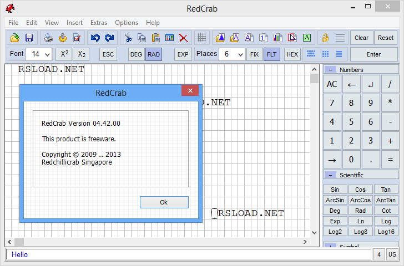
Task: Click the Cut scissors icon
Action: (x=128, y=38)
